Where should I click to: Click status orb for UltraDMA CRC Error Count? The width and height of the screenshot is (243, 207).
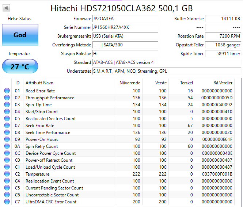pos(7,202)
